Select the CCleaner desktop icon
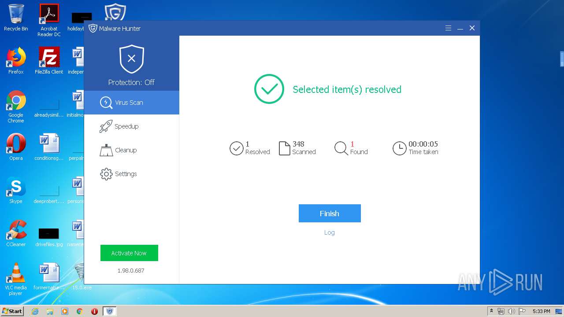This screenshot has height=317, width=564. (x=16, y=233)
